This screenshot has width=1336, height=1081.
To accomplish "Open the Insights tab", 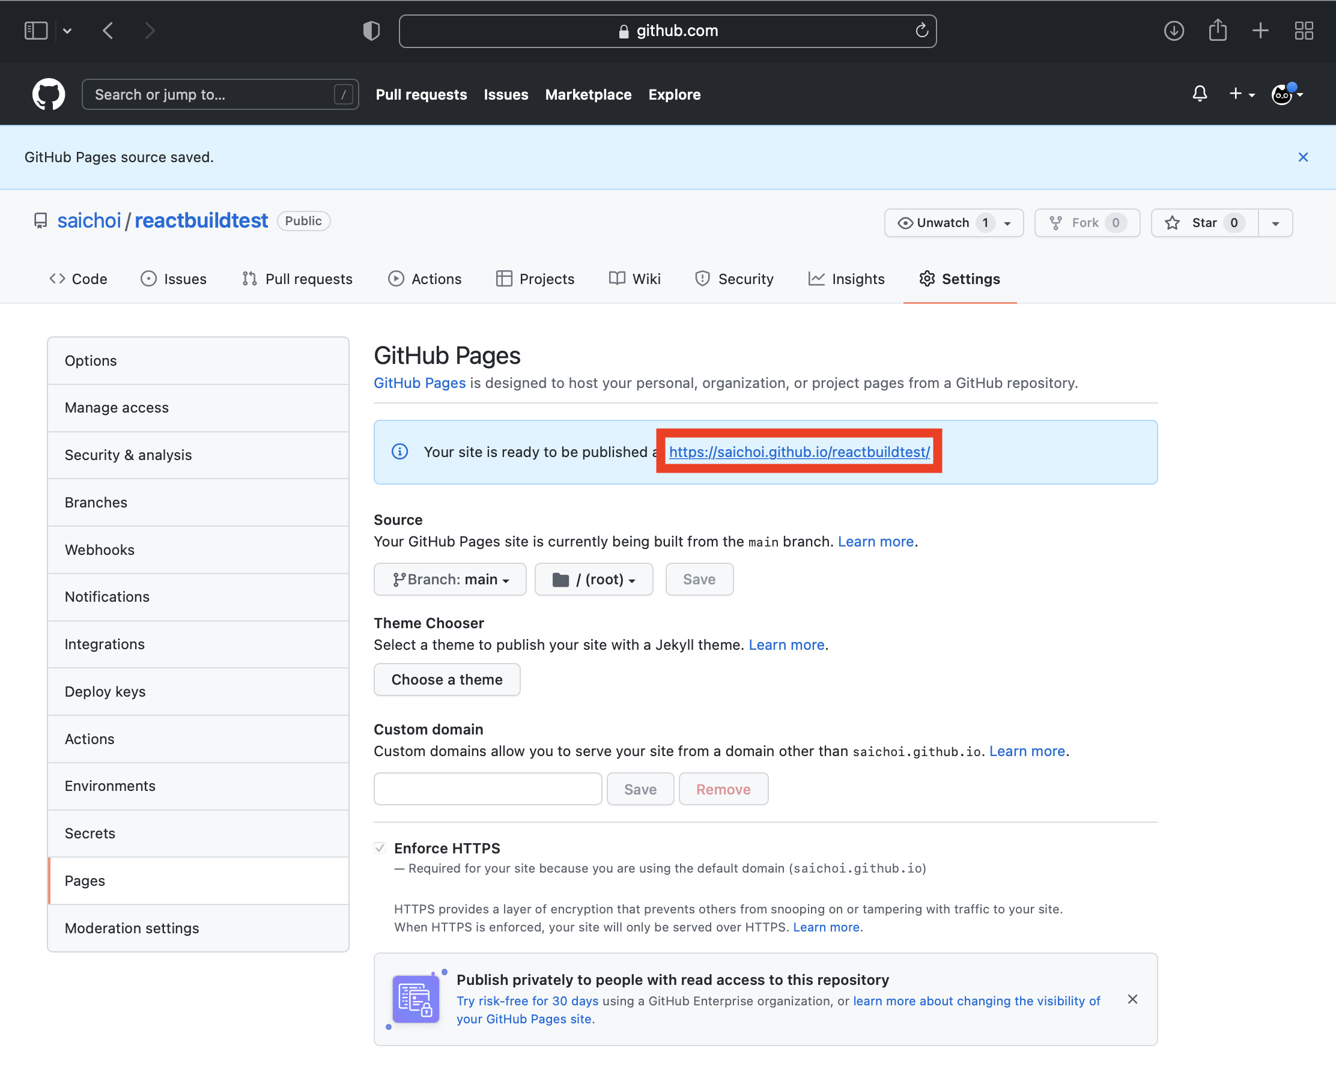I will (846, 279).
